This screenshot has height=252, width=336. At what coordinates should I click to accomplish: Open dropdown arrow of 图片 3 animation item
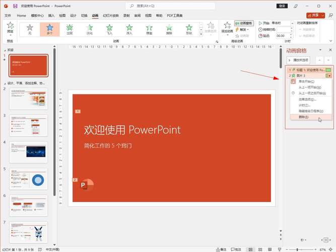coord(329,76)
